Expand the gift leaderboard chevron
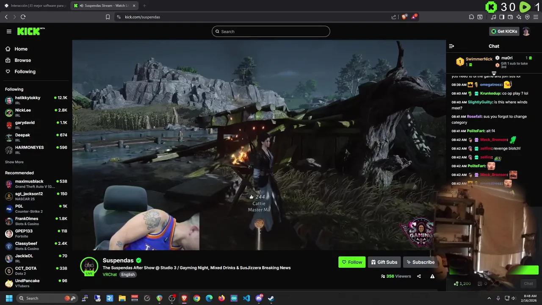542x305 pixels. coord(494,74)
